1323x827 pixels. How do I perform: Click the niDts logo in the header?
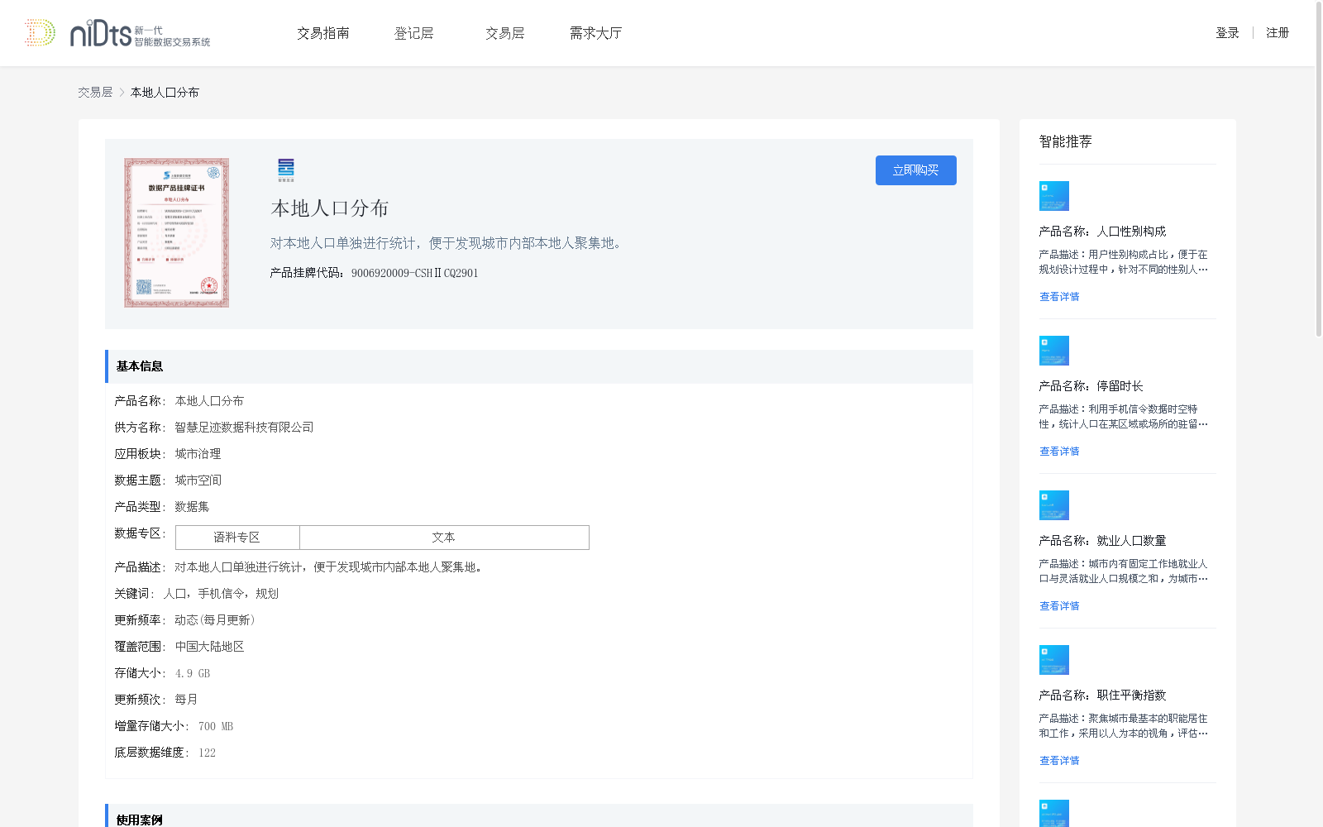[x=117, y=33]
